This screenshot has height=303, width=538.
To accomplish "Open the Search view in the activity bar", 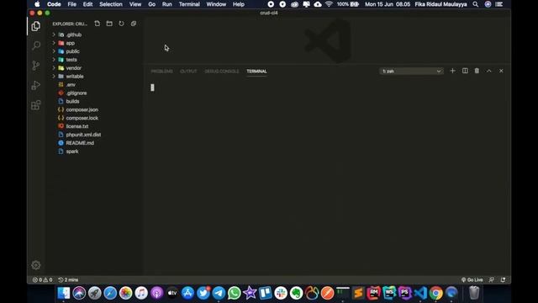I will point(35,45).
